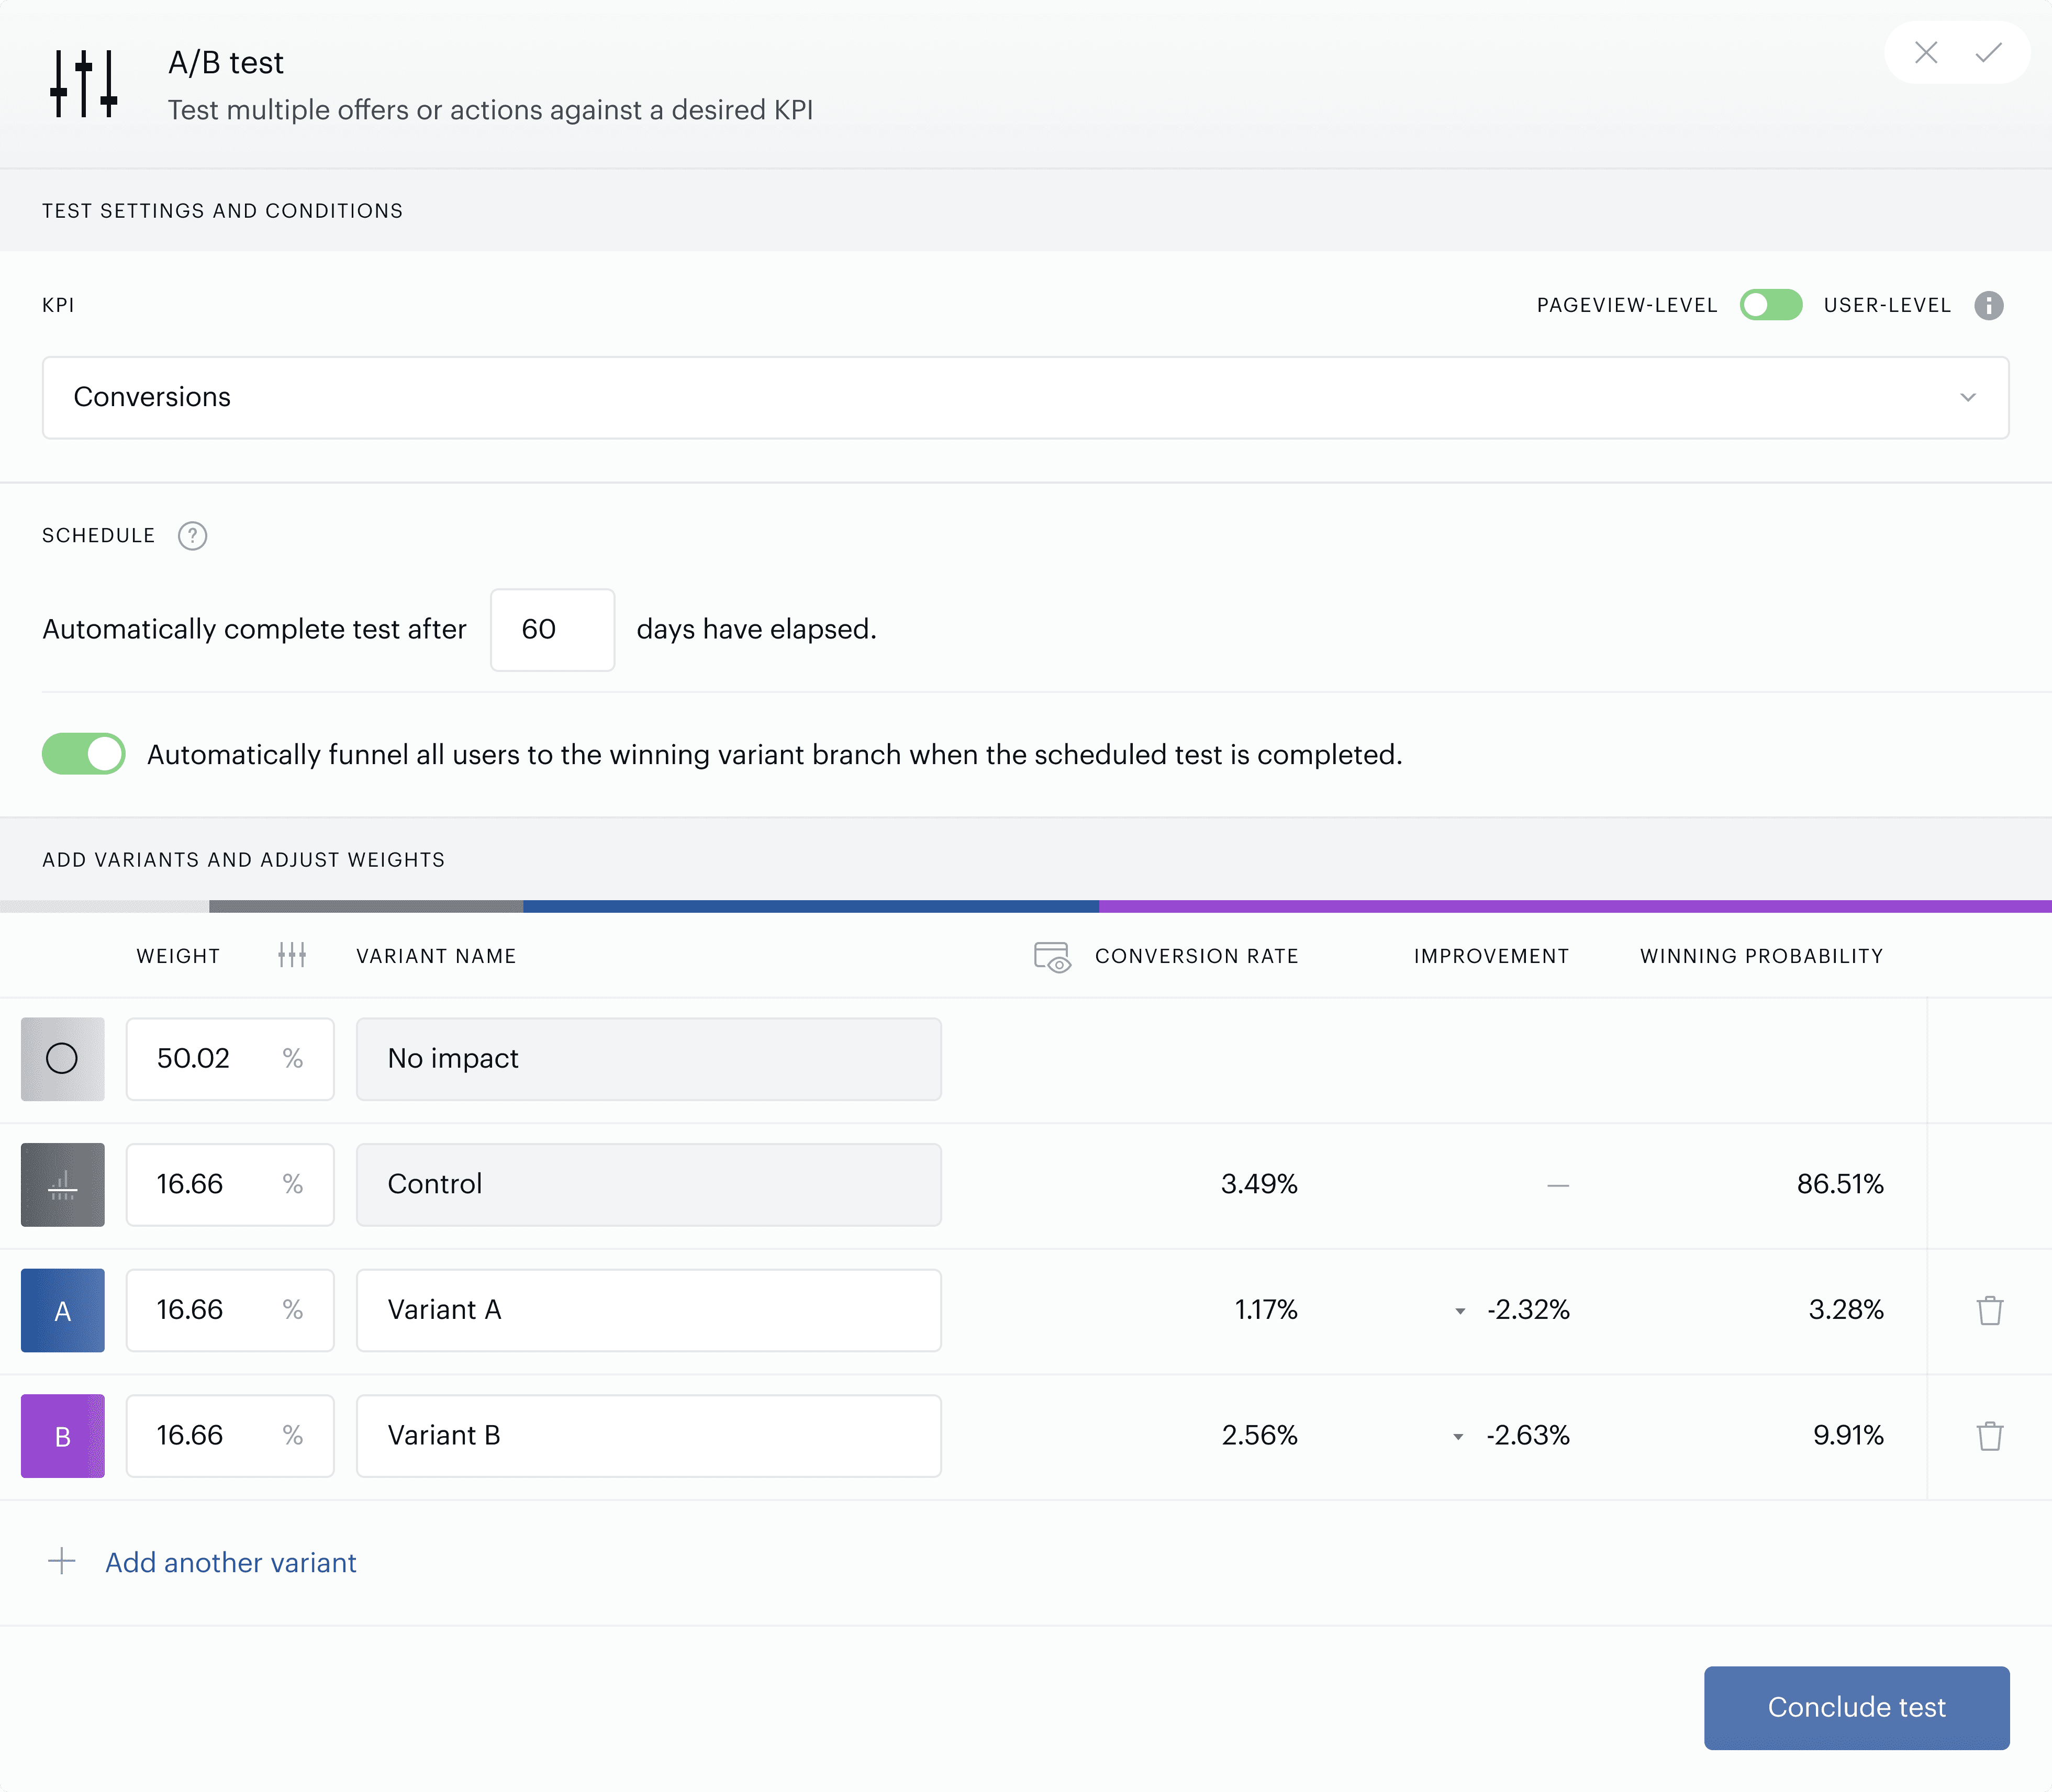Image resolution: width=2052 pixels, height=1792 pixels.
Task: Click the Conclude test button
Action: [1856, 1707]
